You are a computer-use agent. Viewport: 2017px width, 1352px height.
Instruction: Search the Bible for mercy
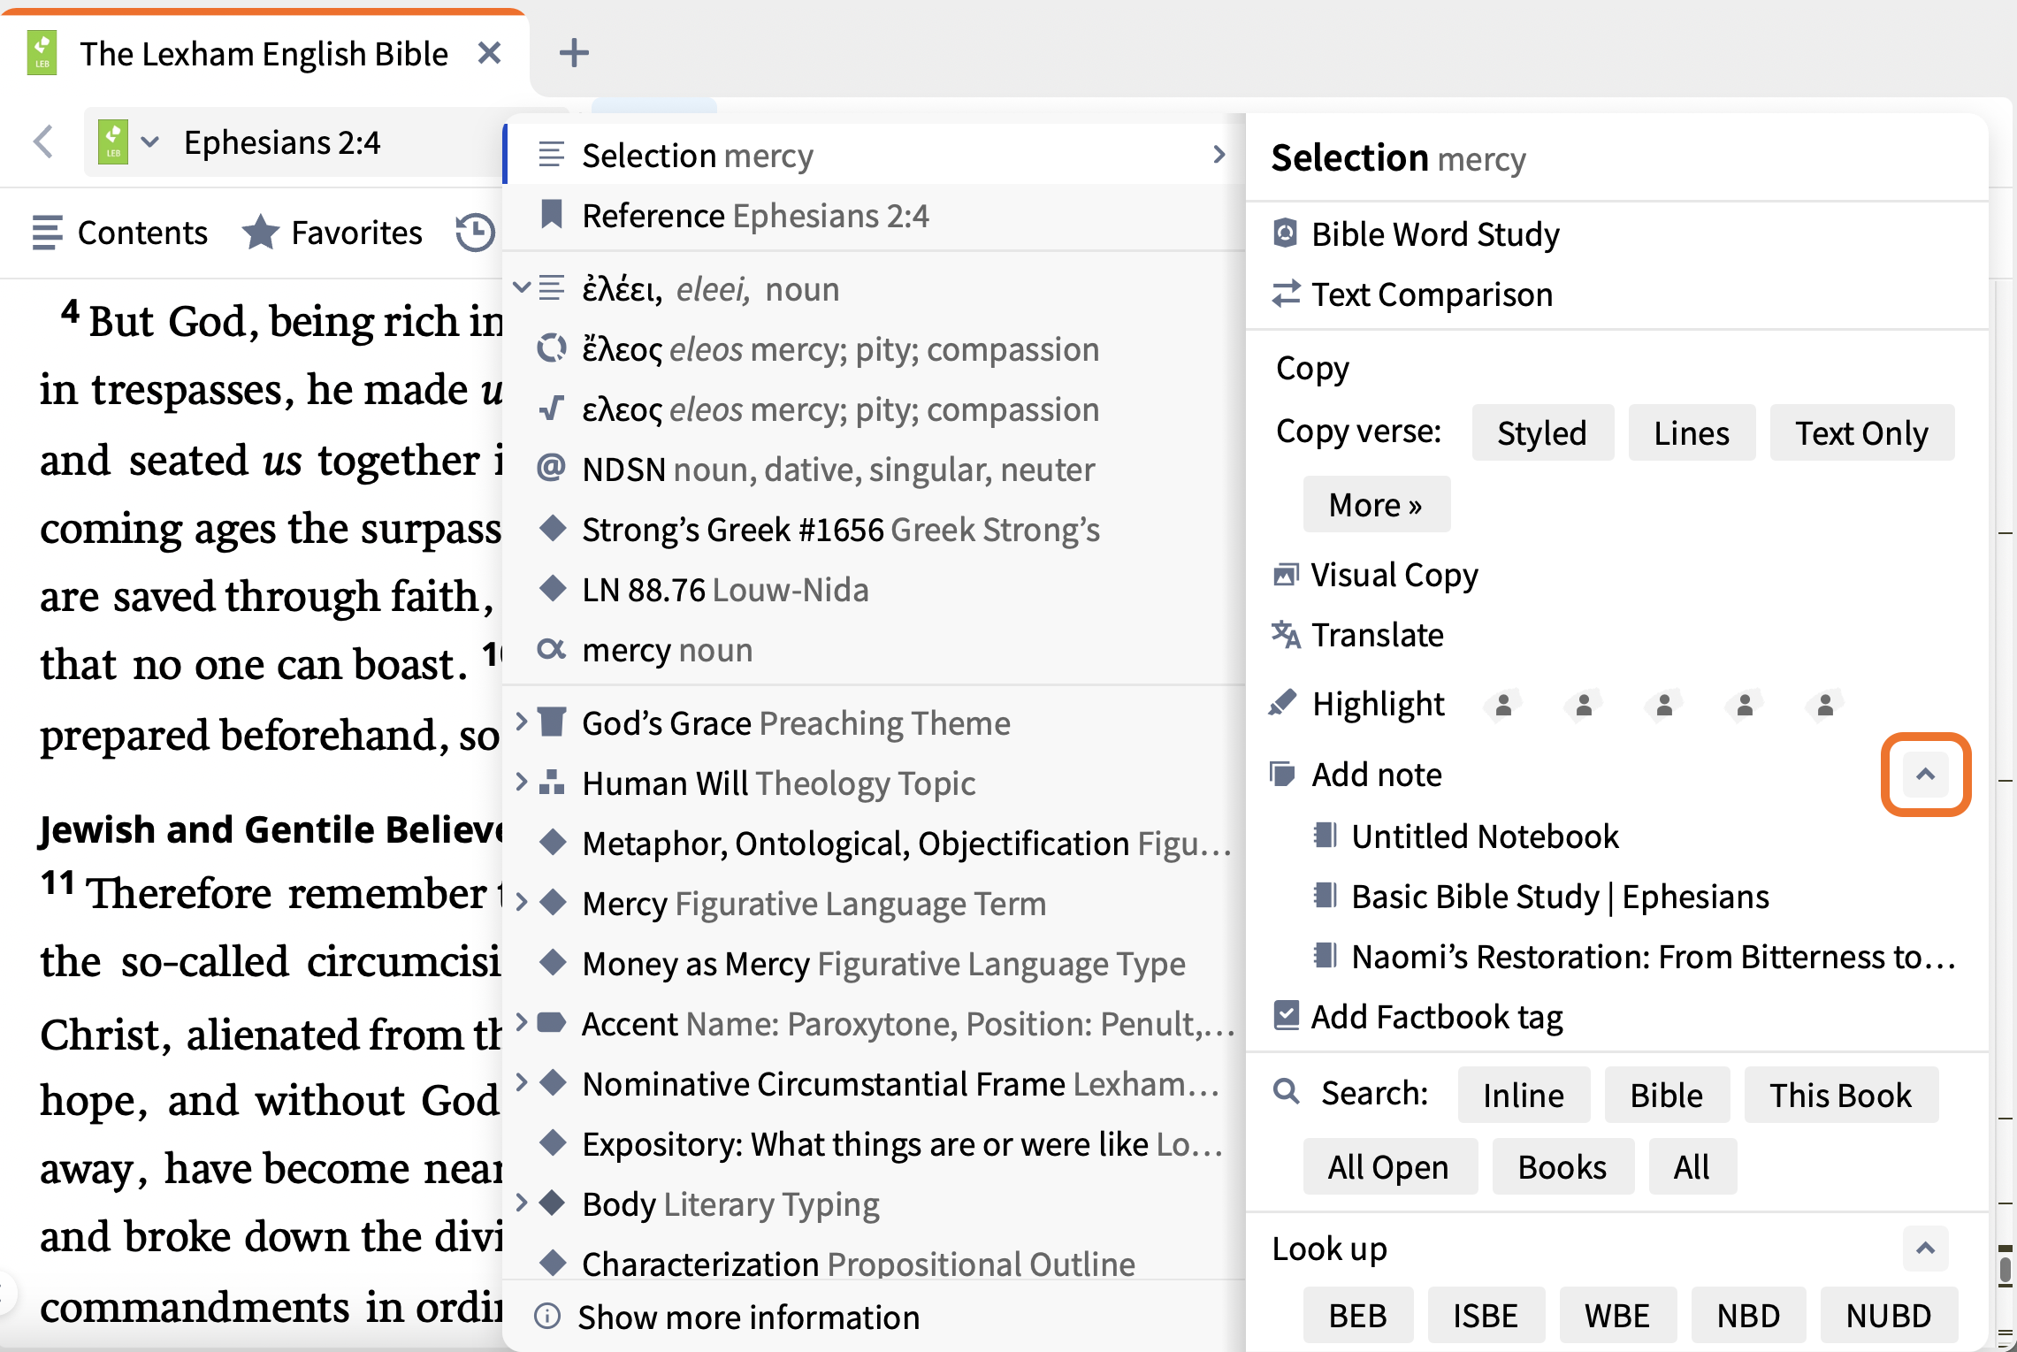(1667, 1096)
